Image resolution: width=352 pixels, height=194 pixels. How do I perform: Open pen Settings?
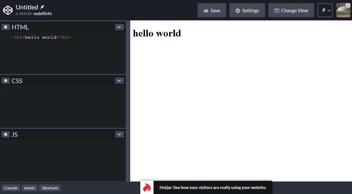pos(247,10)
